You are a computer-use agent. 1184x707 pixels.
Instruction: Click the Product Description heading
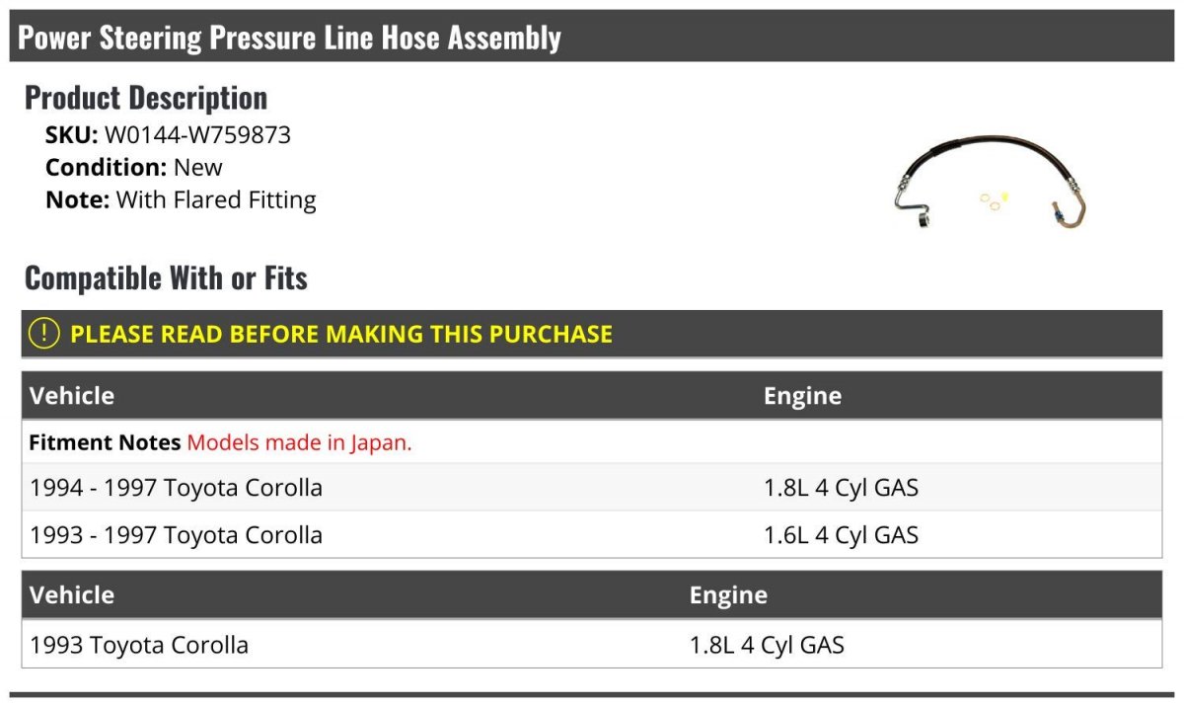[x=146, y=98]
